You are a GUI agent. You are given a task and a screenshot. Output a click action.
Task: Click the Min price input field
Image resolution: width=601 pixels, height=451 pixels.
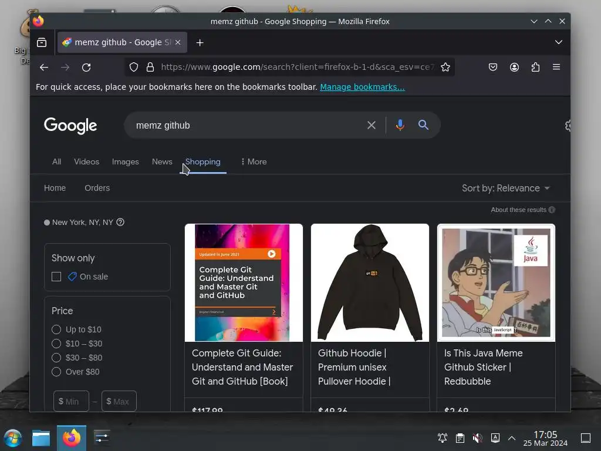(x=71, y=401)
